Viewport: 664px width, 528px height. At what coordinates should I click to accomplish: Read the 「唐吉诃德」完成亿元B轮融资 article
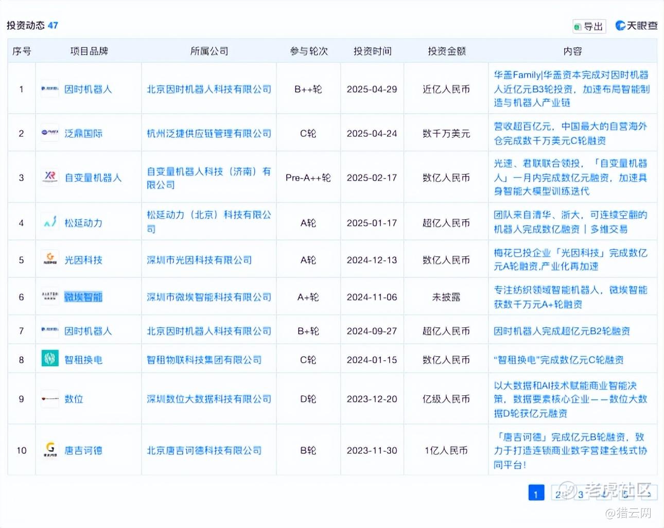[570, 450]
